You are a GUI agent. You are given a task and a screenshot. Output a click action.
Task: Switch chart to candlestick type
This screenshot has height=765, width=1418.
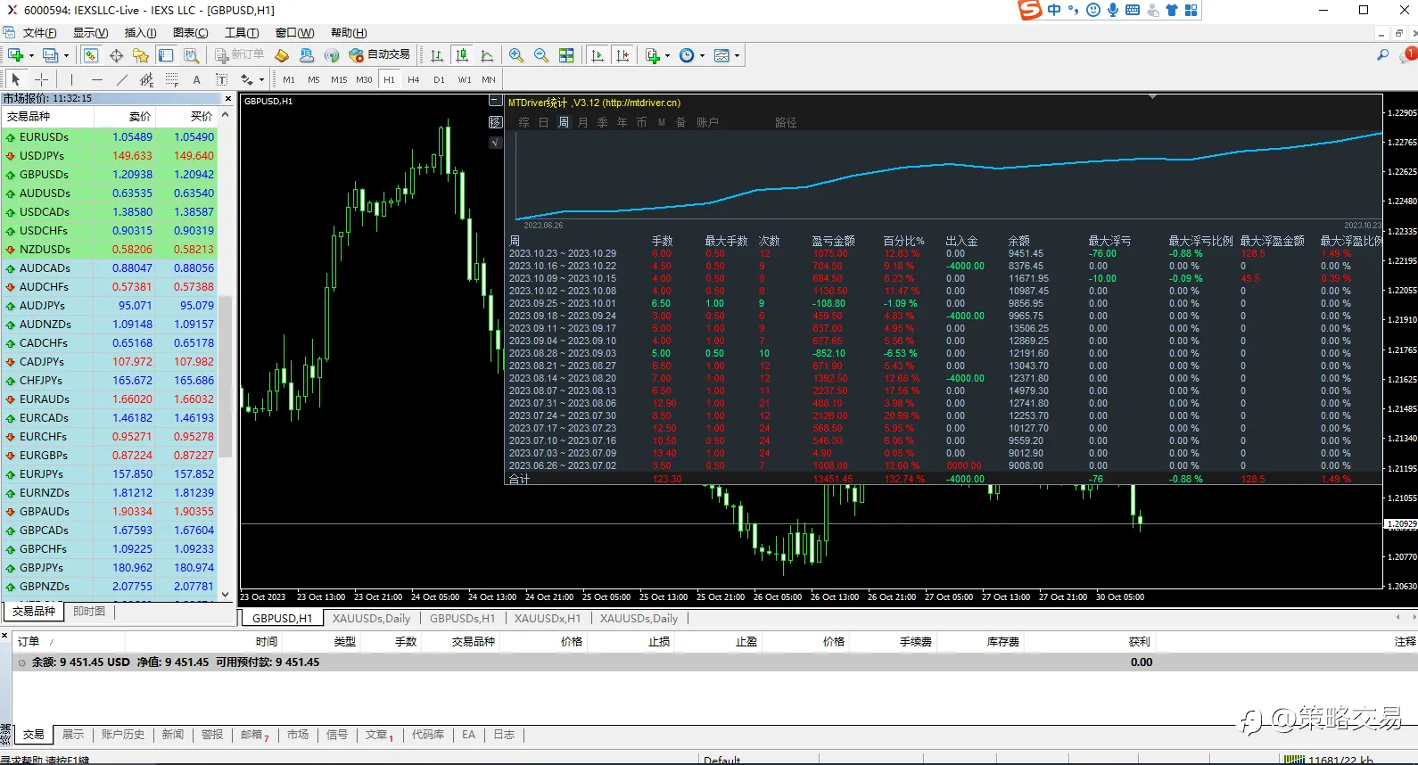462,55
